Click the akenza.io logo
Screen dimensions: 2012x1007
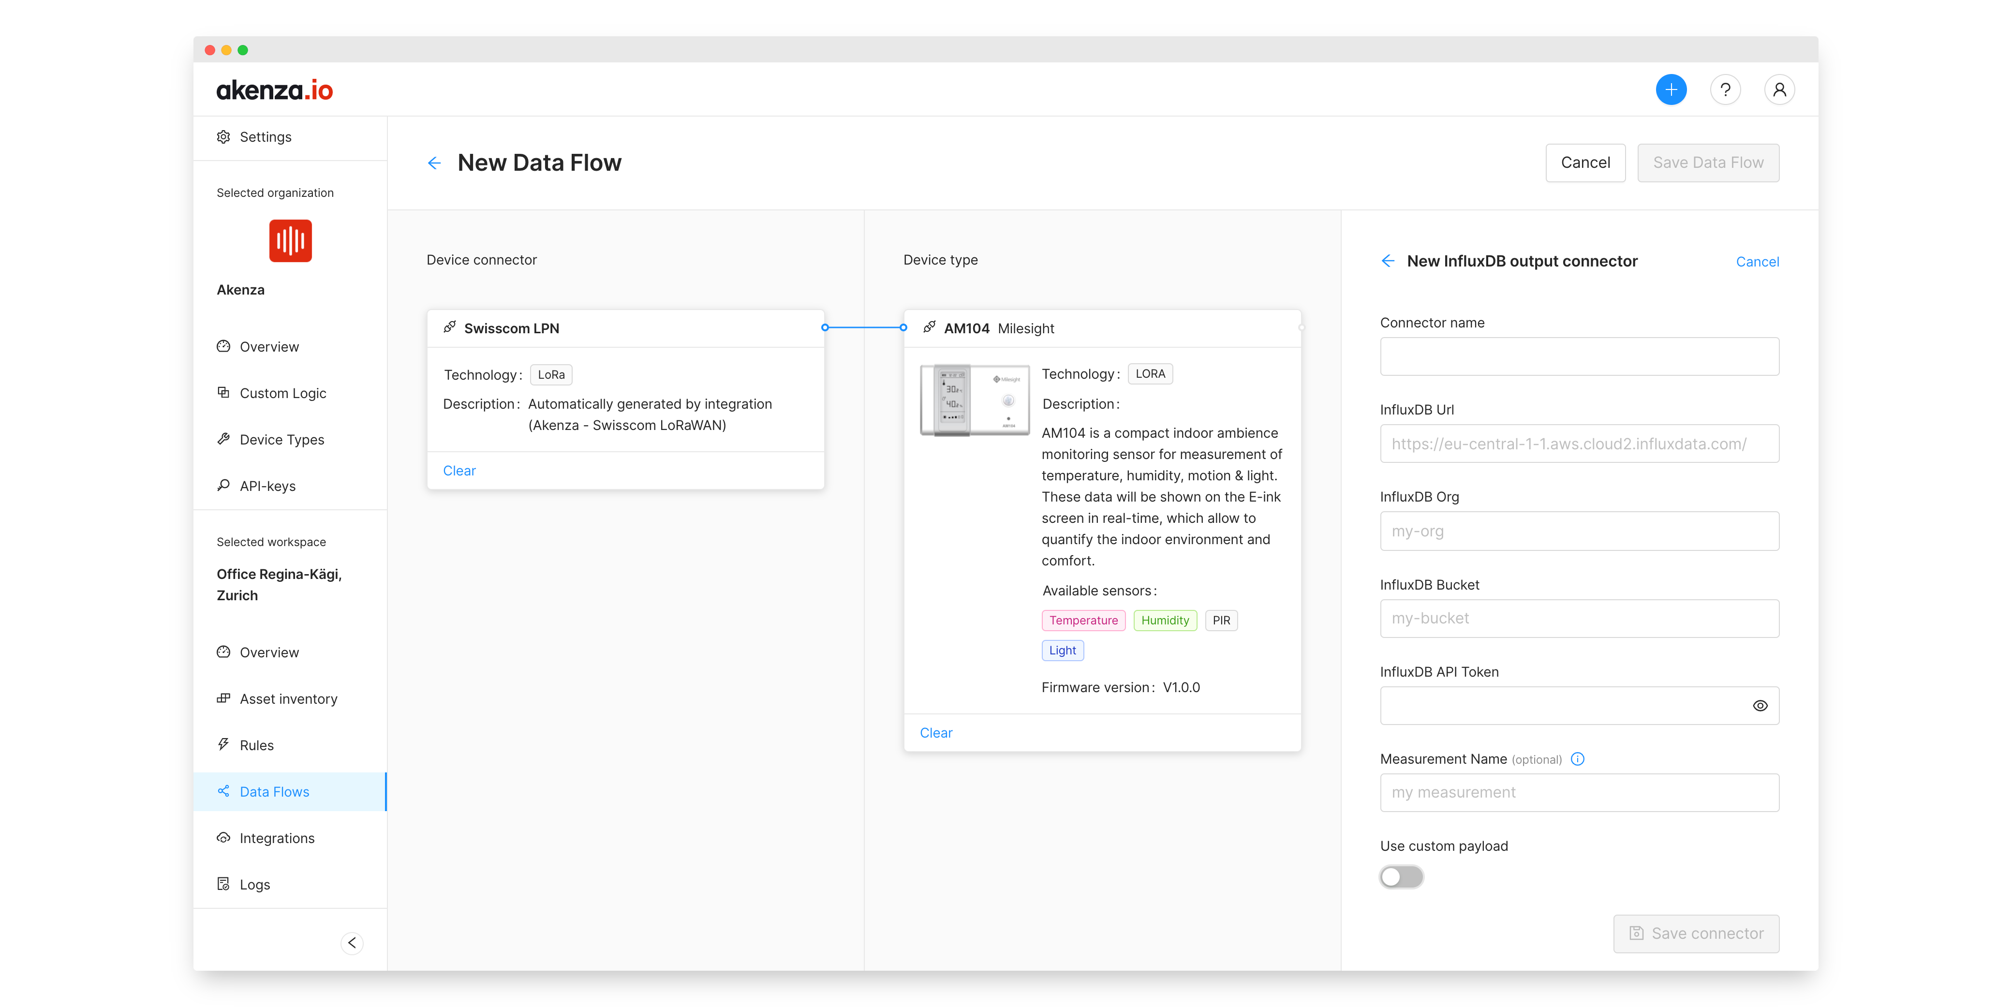coord(274,90)
